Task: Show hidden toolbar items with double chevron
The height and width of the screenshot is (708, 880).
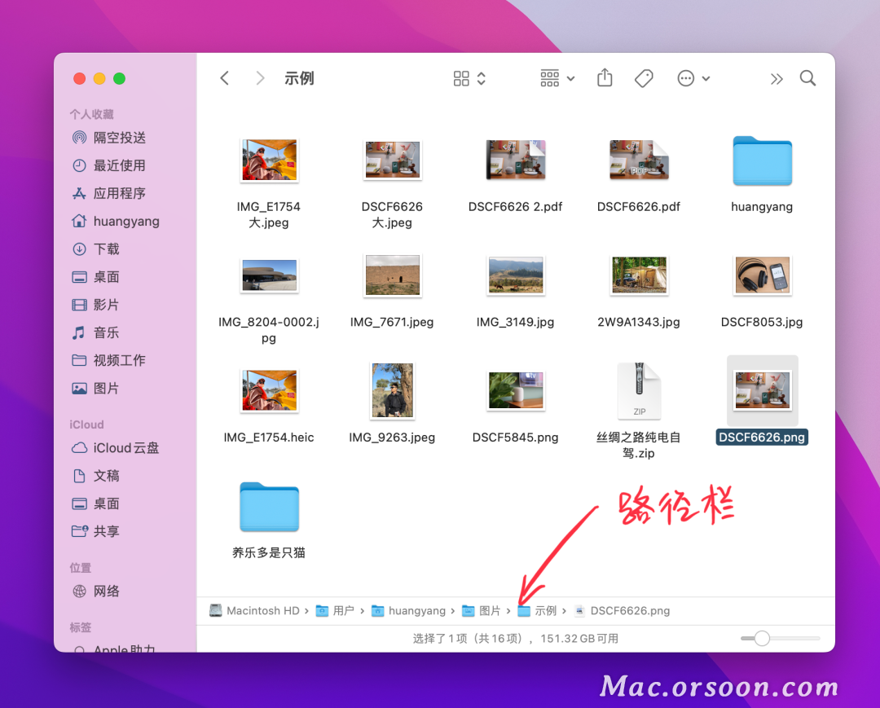Action: (777, 78)
